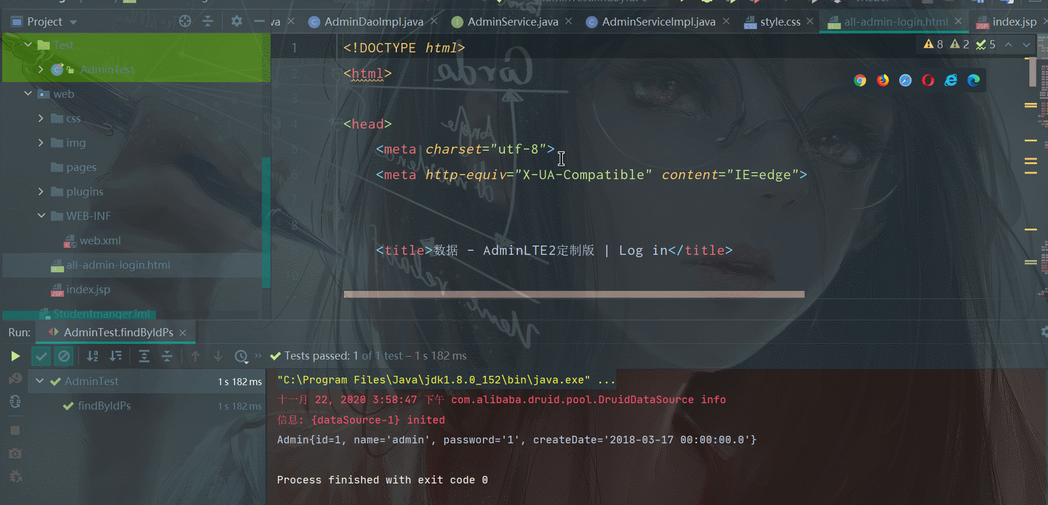
Task: Rerun the AdminTest.findByIdPs test
Action: (16, 356)
